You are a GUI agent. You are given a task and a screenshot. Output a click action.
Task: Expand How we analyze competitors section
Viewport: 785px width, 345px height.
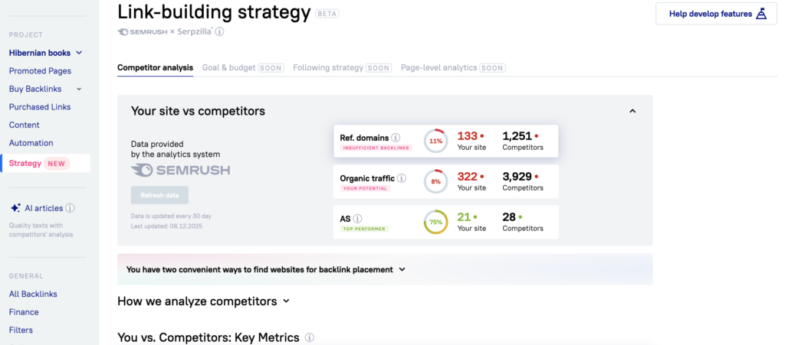coord(286,301)
